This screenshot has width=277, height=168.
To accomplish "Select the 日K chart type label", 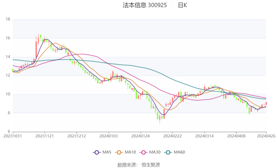I will point(182,6).
